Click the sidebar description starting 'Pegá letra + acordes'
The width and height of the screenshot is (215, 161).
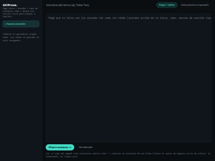click(20, 12)
